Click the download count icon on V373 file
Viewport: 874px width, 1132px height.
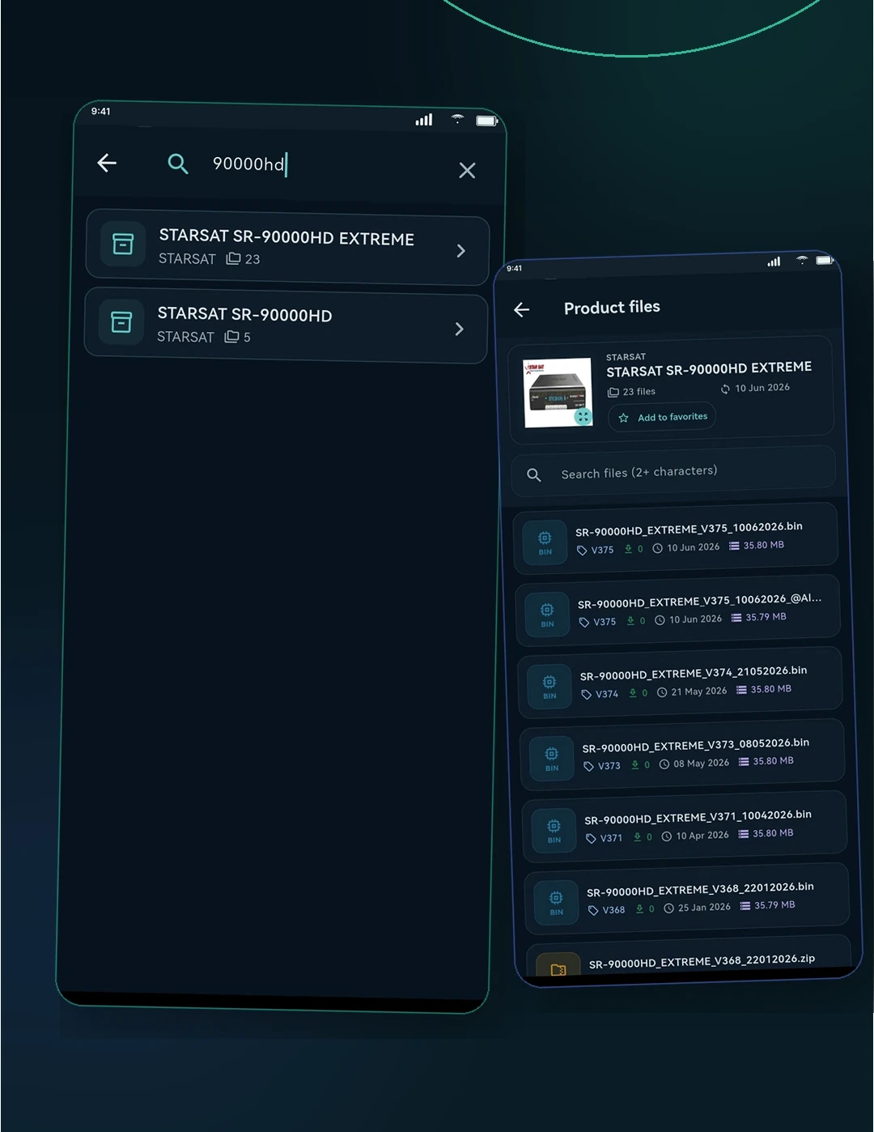[635, 764]
